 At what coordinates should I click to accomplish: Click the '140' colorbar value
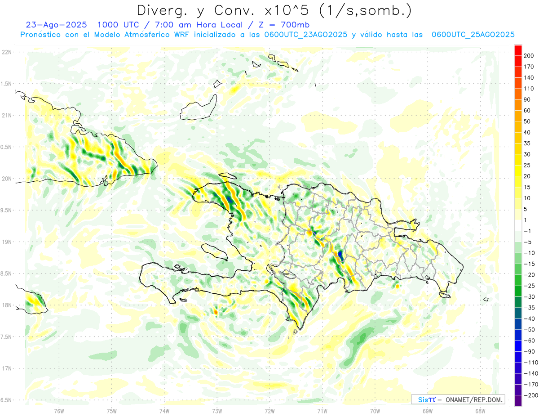click(529, 77)
